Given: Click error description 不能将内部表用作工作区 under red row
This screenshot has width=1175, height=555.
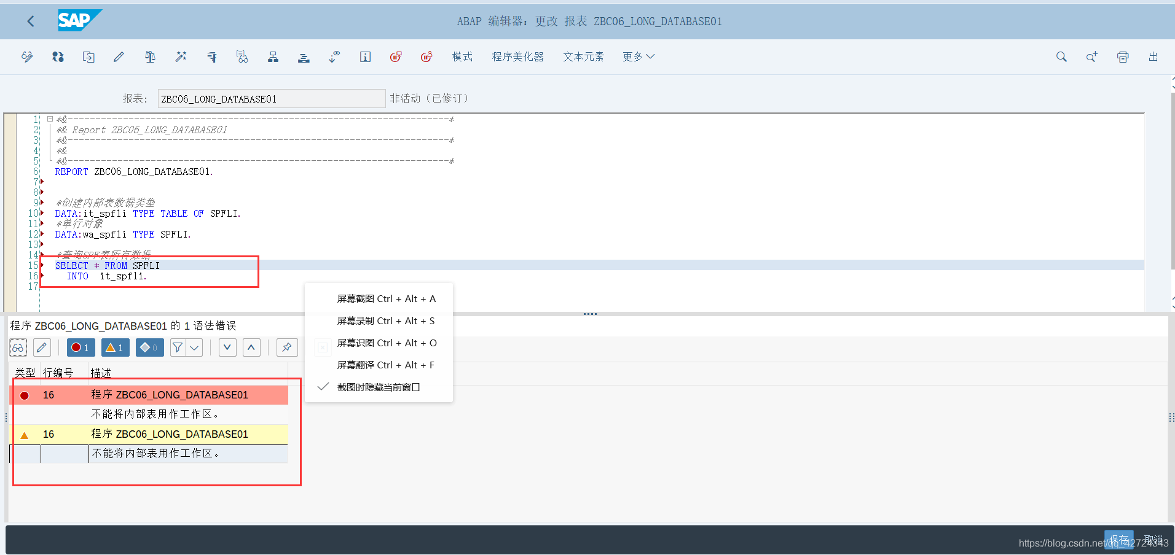Looking at the screenshot, I should 155,414.
